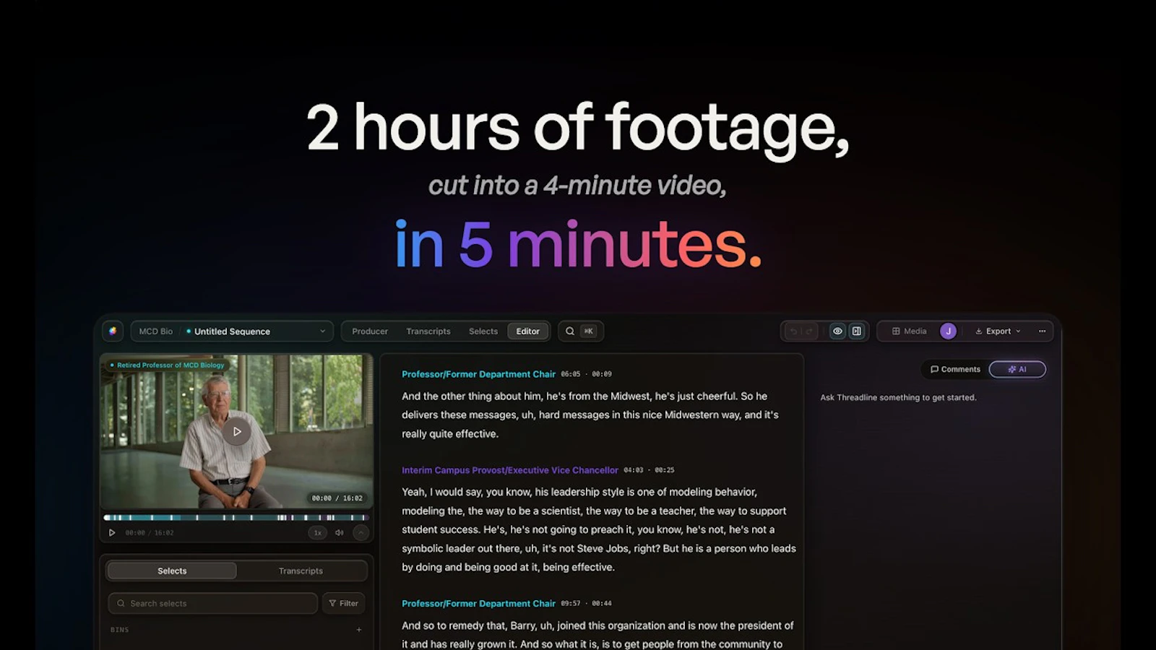Change the 1x playback speed
The height and width of the screenshot is (650, 1156).
pos(317,533)
